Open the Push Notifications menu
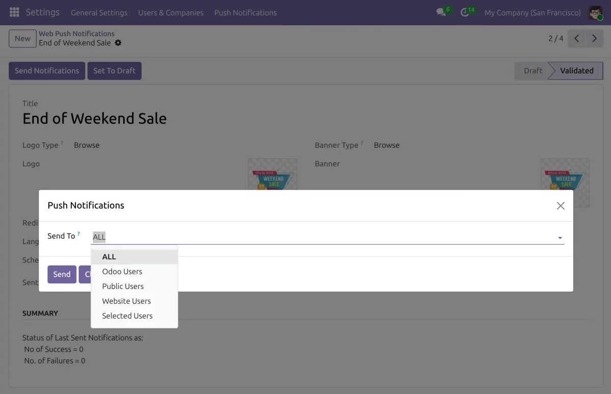Image resolution: width=611 pixels, height=394 pixels. 245,13
